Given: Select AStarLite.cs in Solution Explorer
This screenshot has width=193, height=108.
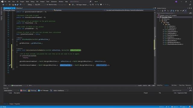Looking at the screenshot, I should coord(172,26).
